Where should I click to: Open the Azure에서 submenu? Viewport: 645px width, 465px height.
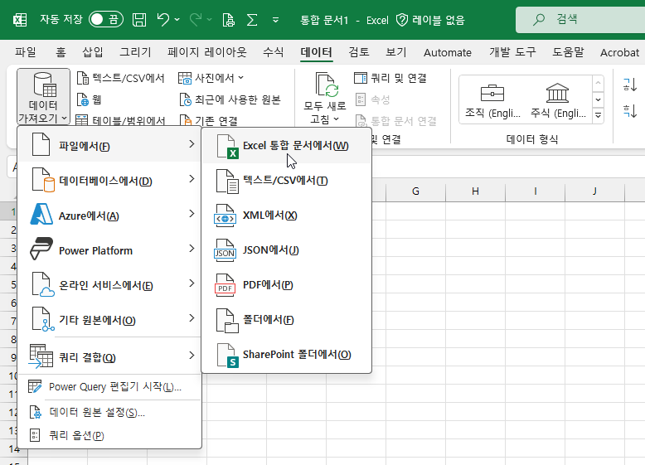pyautogui.click(x=109, y=215)
